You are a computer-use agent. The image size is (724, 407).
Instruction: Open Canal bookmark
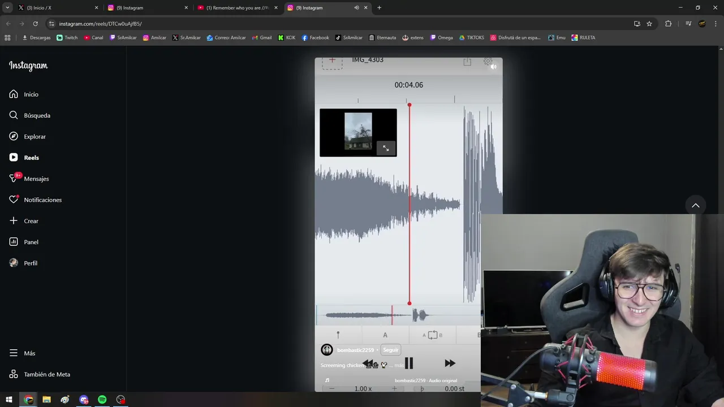pyautogui.click(x=94, y=38)
